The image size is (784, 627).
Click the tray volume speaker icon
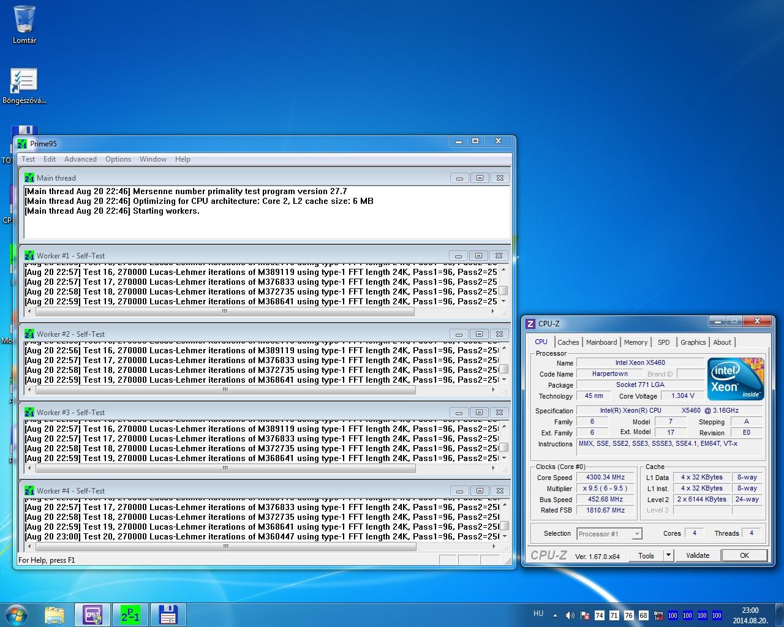(570, 615)
